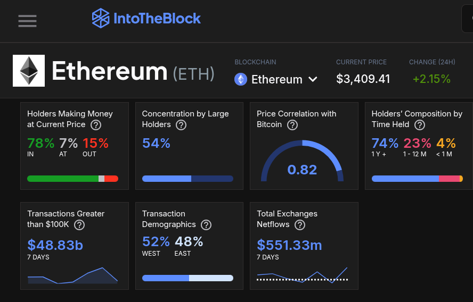Click help icon for Price Correlation with Bitcoin
473x302 pixels.
(x=292, y=125)
